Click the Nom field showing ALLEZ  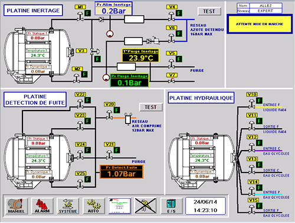click(x=265, y=6)
